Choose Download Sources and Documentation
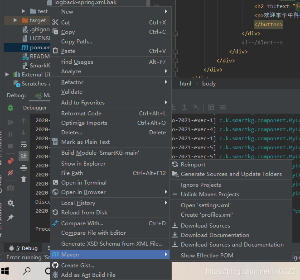 click(x=232, y=245)
